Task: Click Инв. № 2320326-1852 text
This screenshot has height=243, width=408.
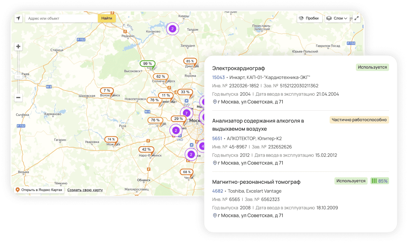Action: [235, 86]
